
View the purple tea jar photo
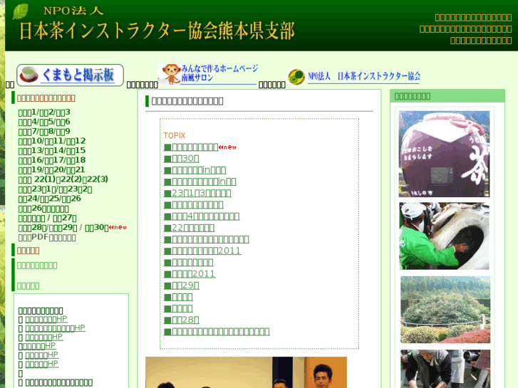click(445, 154)
